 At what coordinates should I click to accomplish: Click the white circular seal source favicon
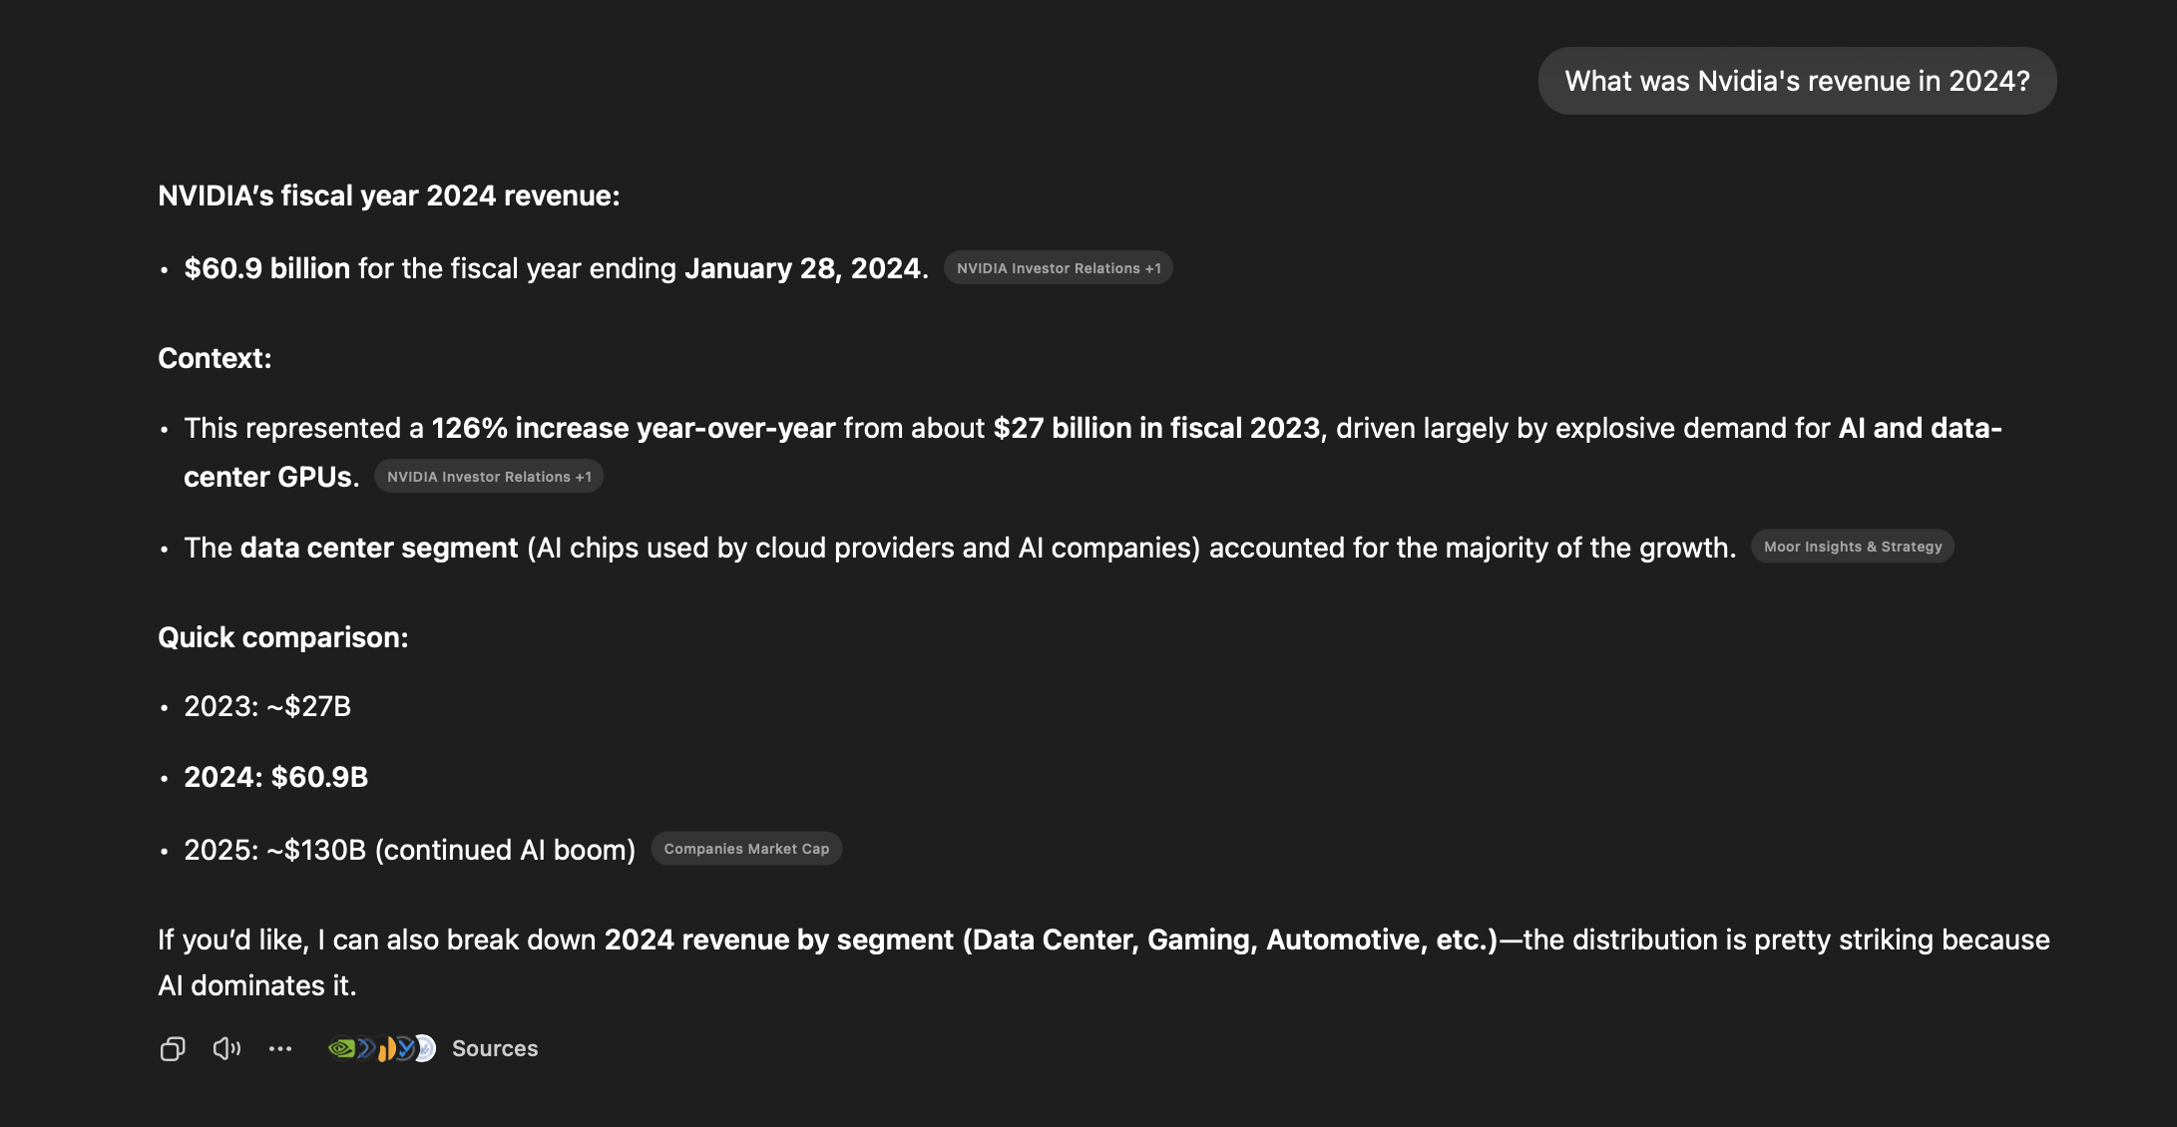(426, 1048)
